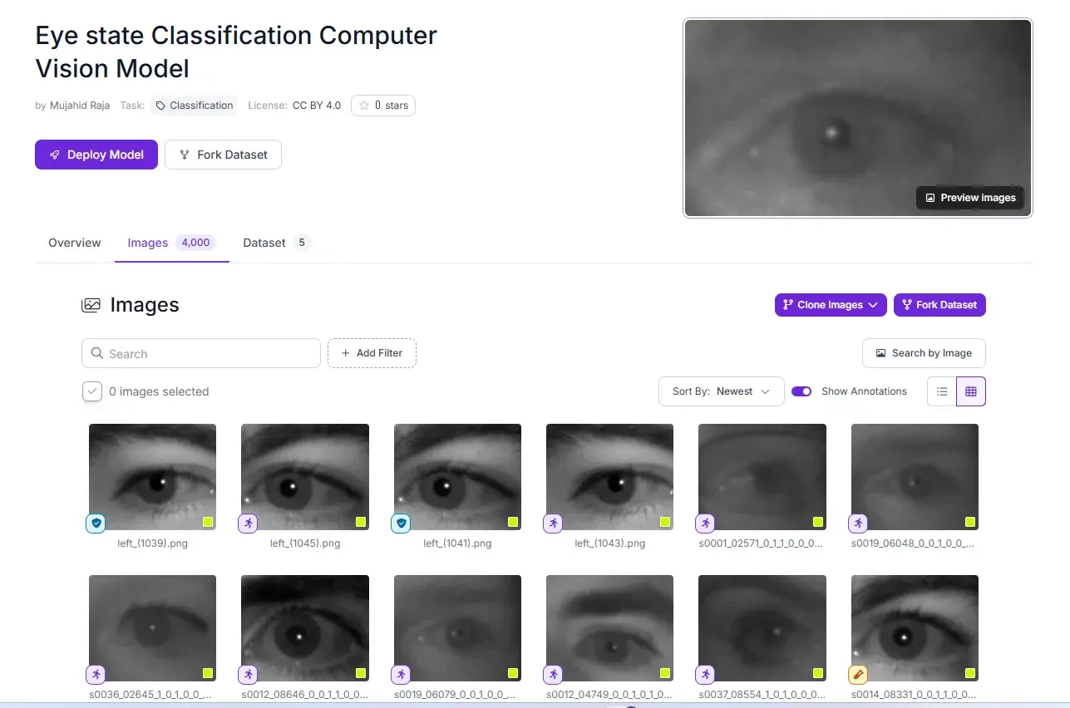
Task: Click into the Search input field
Action: point(201,353)
